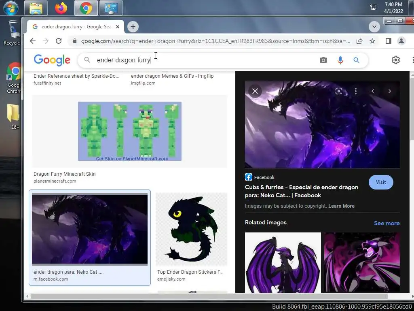Viewport: 414px width, 311px height.
Task: Open the Windows Start orb
Action: (11, 8)
